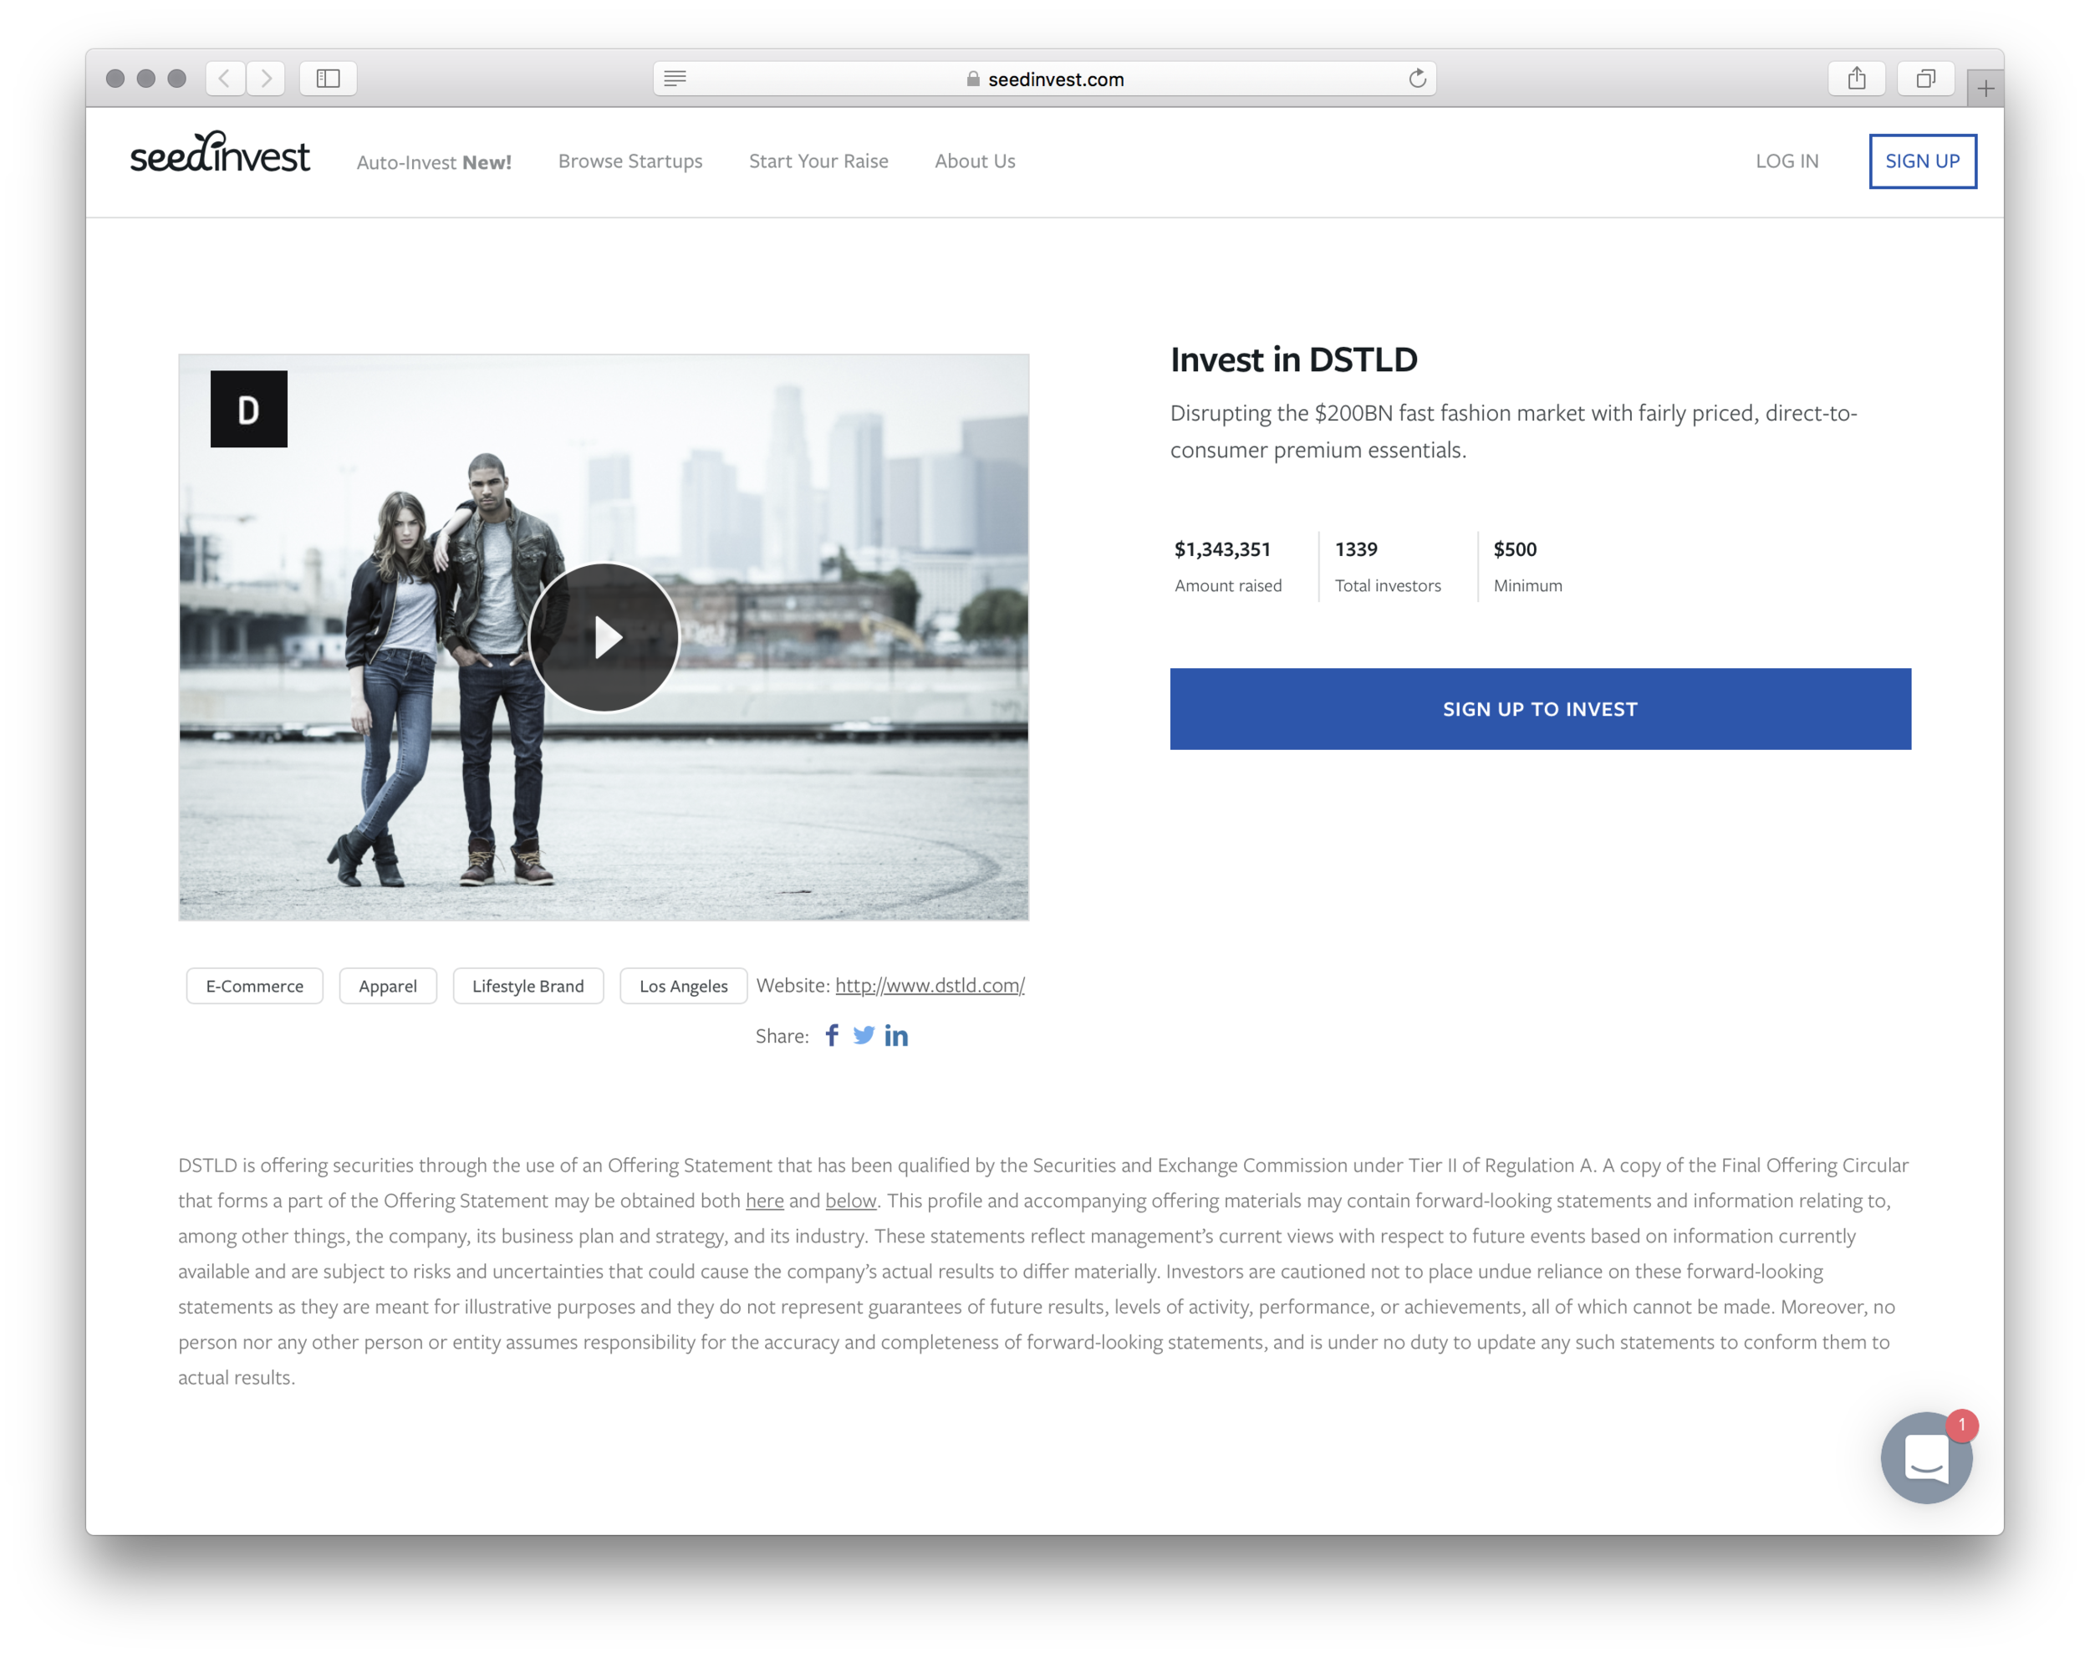Open Auto-Invest New! menu item
The image size is (2090, 1658).
[434, 162]
